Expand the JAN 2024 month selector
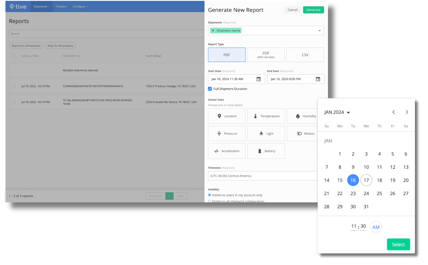 337,112
